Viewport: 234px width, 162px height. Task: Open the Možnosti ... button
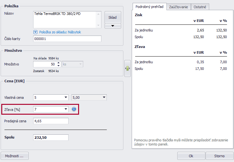[x=15, y=156]
